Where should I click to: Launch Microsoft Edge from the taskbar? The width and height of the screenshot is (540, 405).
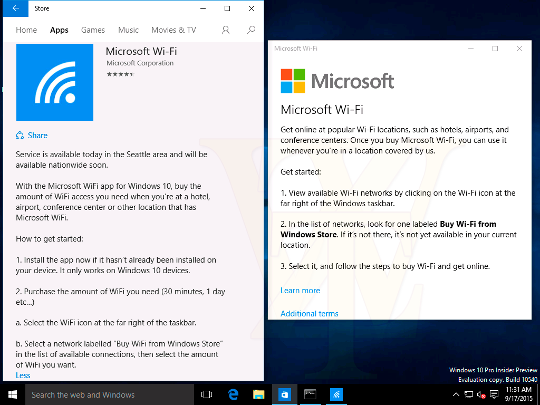click(x=233, y=394)
